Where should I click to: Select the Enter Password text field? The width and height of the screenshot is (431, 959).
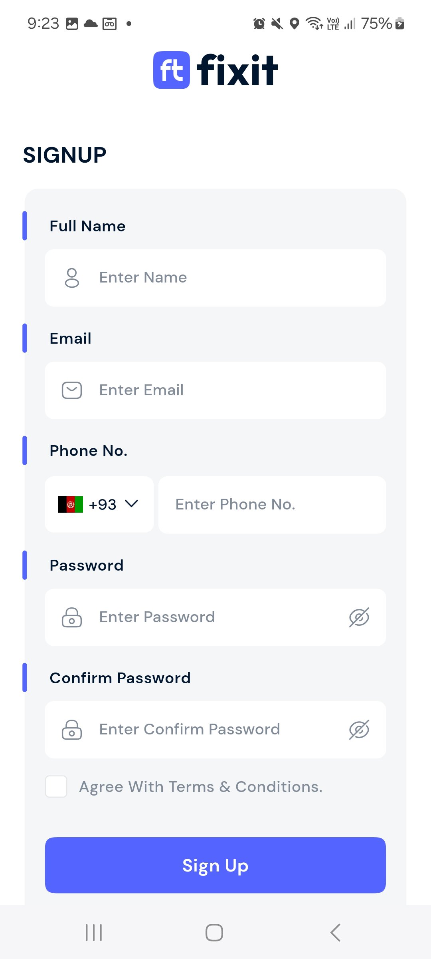pyautogui.click(x=215, y=617)
